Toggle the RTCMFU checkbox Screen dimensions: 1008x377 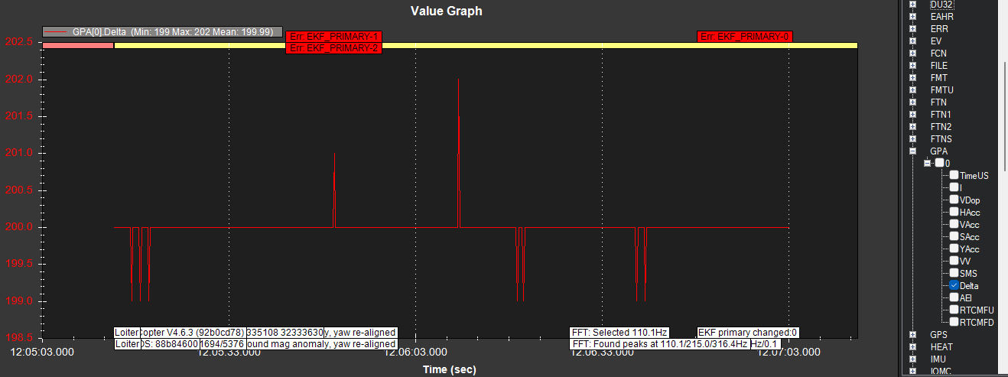pos(954,310)
